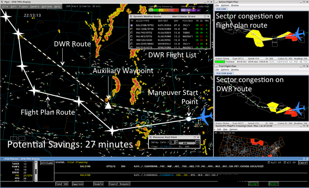This screenshot has width=309, height=188.
Task: Click the Delay minutes input field
Action: click(x=172, y=142)
